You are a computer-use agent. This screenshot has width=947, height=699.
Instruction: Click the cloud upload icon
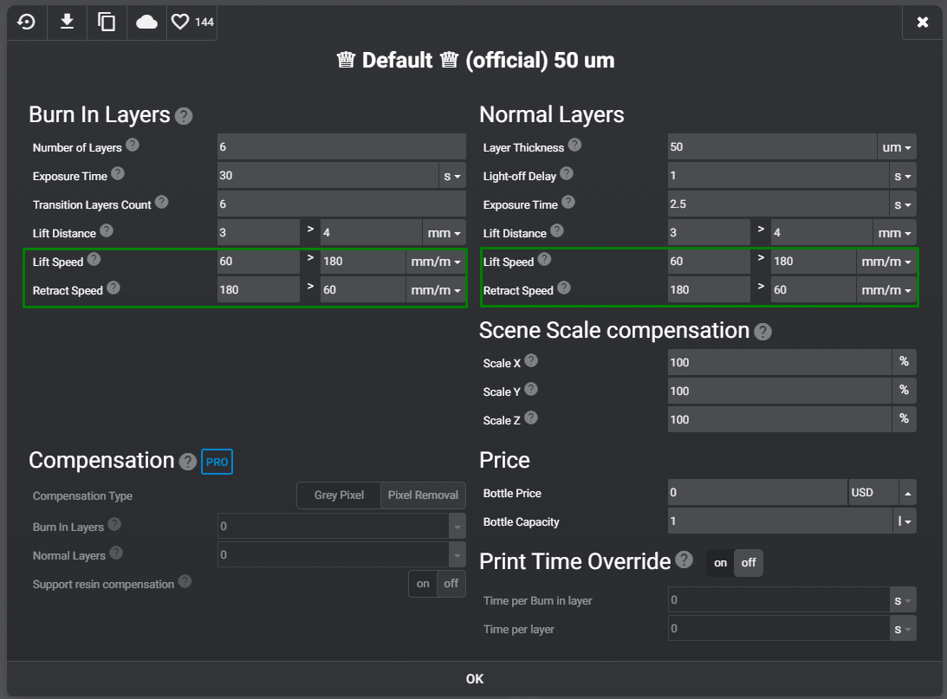tap(146, 22)
